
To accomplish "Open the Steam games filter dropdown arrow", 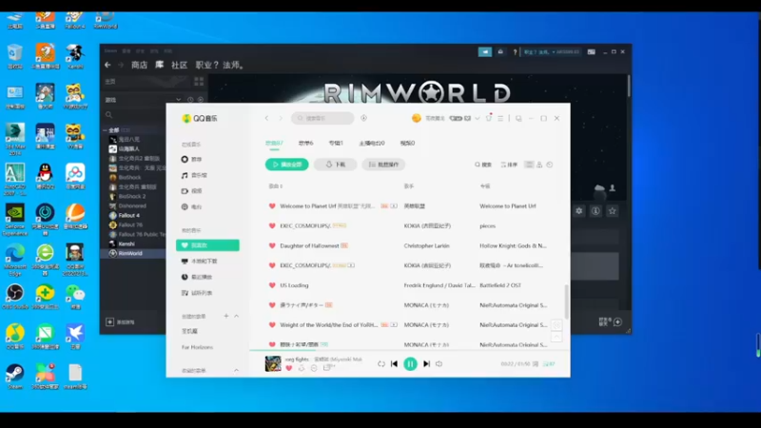I will (178, 100).
